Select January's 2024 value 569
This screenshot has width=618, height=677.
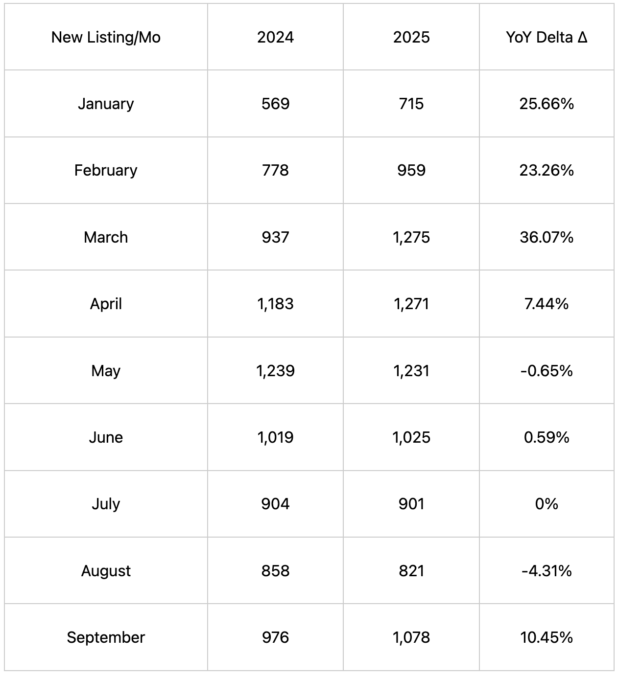pyautogui.click(x=275, y=104)
